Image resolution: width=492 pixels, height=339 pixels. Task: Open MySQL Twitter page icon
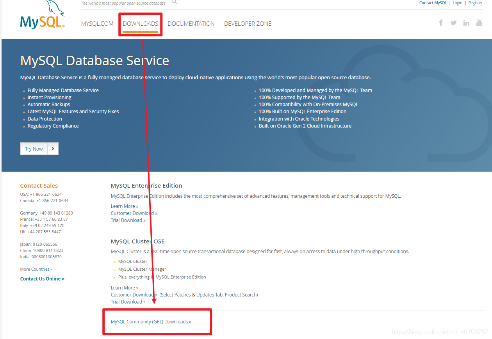pos(453,23)
